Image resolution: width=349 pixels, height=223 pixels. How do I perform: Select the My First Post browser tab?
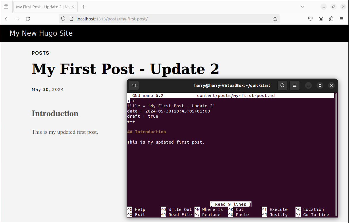[43, 7]
